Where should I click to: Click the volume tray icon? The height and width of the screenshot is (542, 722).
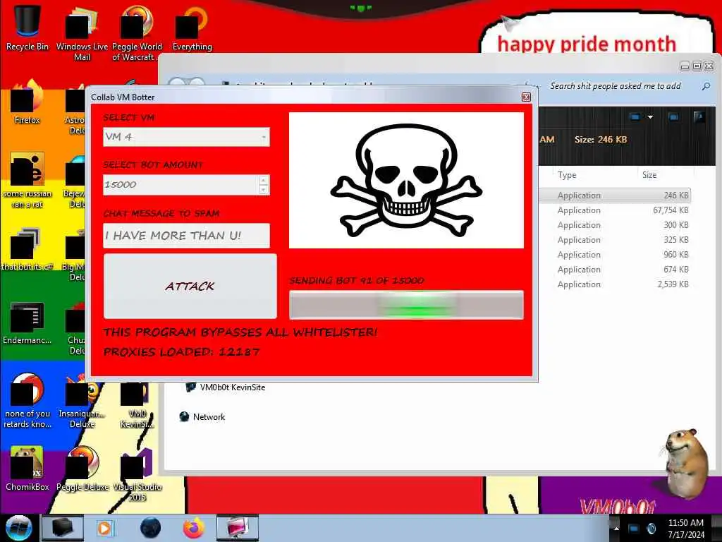point(651,528)
